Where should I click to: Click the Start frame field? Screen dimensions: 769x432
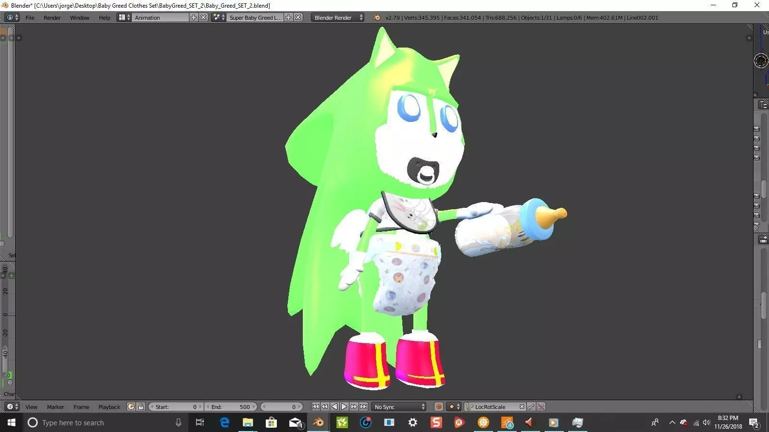click(x=176, y=407)
